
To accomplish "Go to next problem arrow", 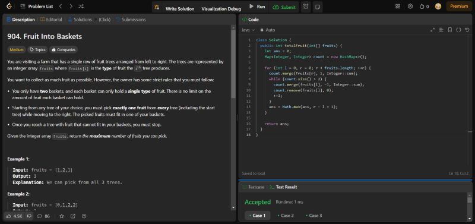I will (x=71, y=7).
